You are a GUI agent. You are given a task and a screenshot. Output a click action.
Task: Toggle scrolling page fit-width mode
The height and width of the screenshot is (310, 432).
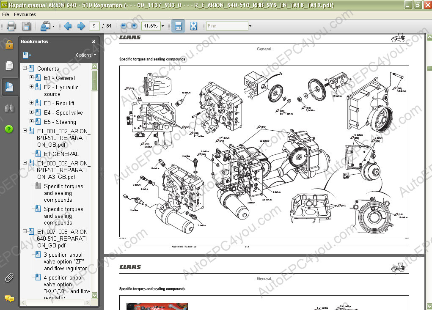pyautogui.click(x=178, y=26)
